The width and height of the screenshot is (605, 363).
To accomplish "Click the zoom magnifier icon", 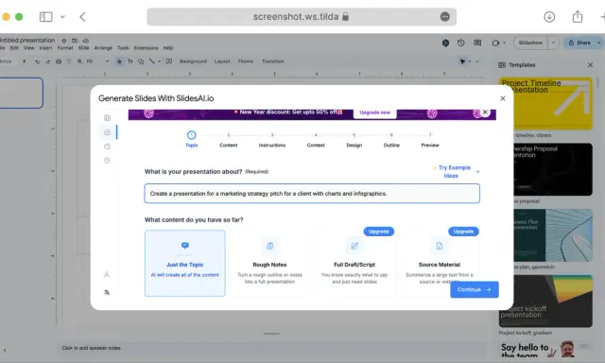I will [x=79, y=61].
